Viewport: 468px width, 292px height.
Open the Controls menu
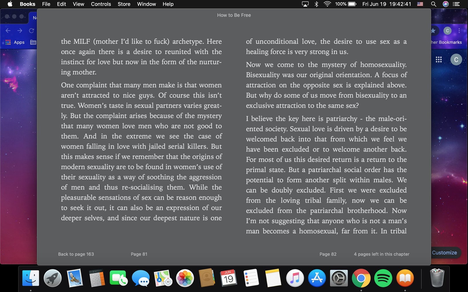[x=101, y=4]
